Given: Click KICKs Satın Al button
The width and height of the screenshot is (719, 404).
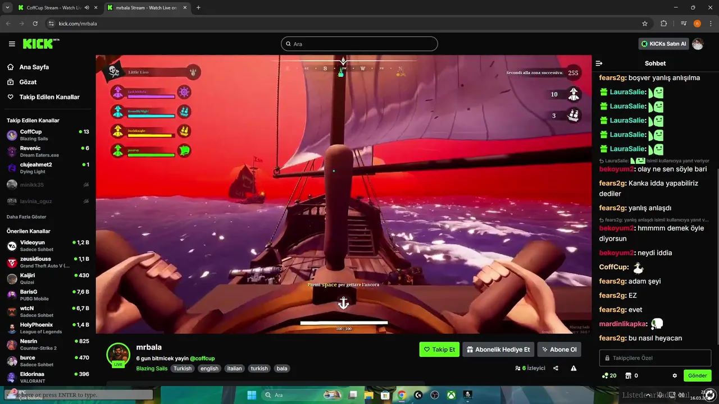Looking at the screenshot, I should pos(664,44).
